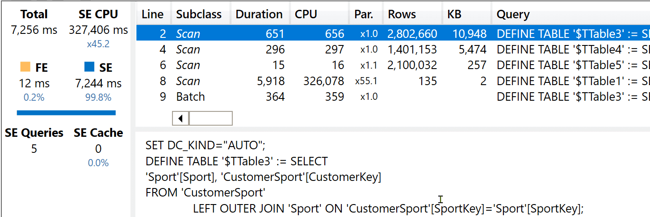Click the horizontal scrollbar thumb

211,119
